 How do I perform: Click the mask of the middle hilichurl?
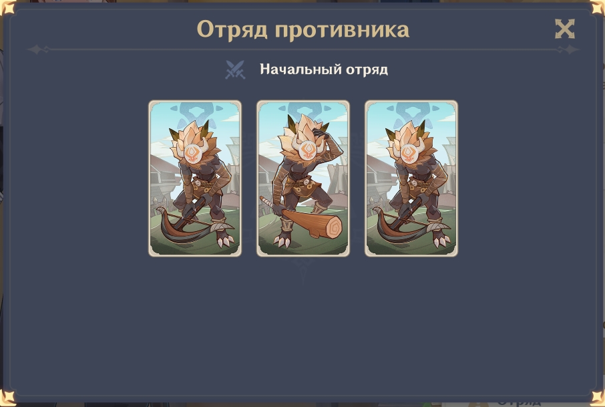tap(308, 151)
